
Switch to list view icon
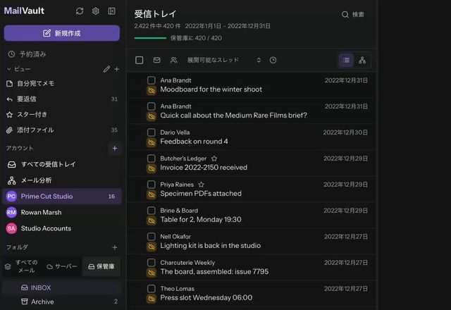[346, 60]
